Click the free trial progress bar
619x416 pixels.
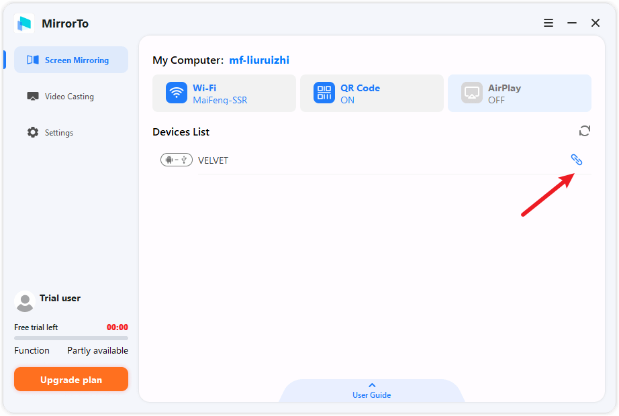[71, 338]
